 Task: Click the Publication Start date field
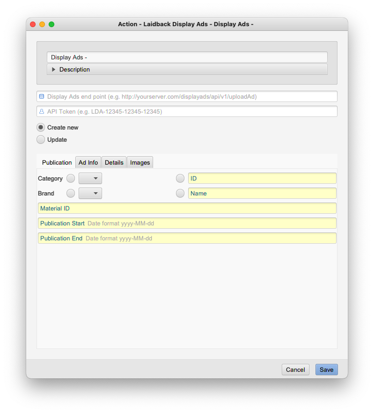click(187, 224)
